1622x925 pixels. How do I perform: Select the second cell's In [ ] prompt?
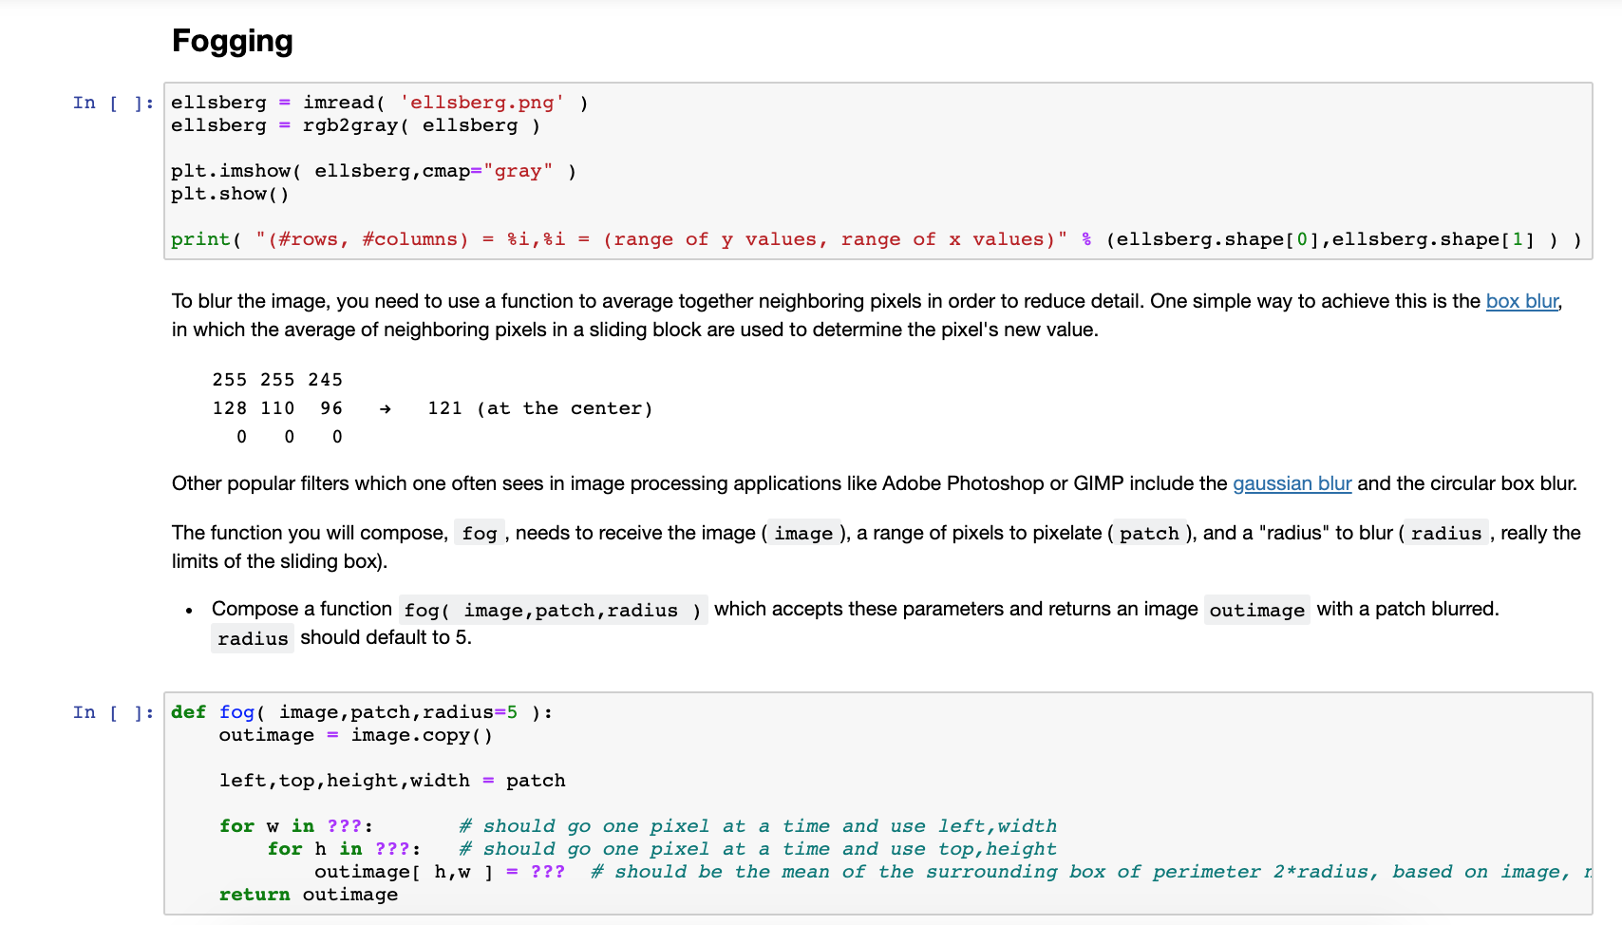tap(112, 712)
